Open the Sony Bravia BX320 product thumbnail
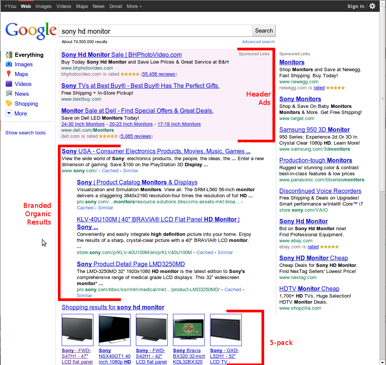 188,330
